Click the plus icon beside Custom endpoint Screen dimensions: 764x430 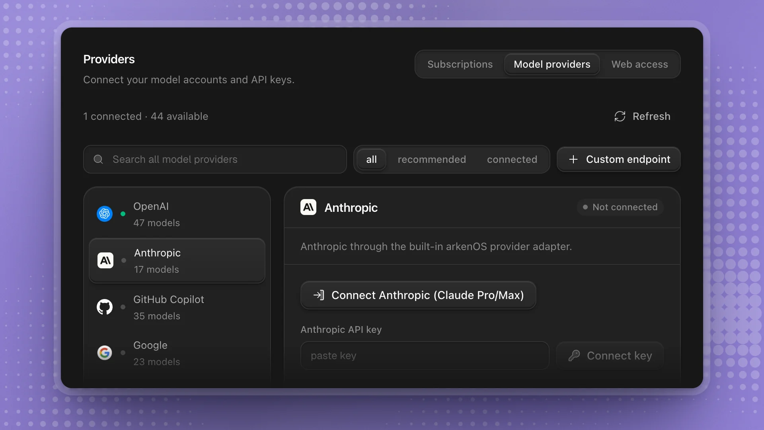click(573, 159)
